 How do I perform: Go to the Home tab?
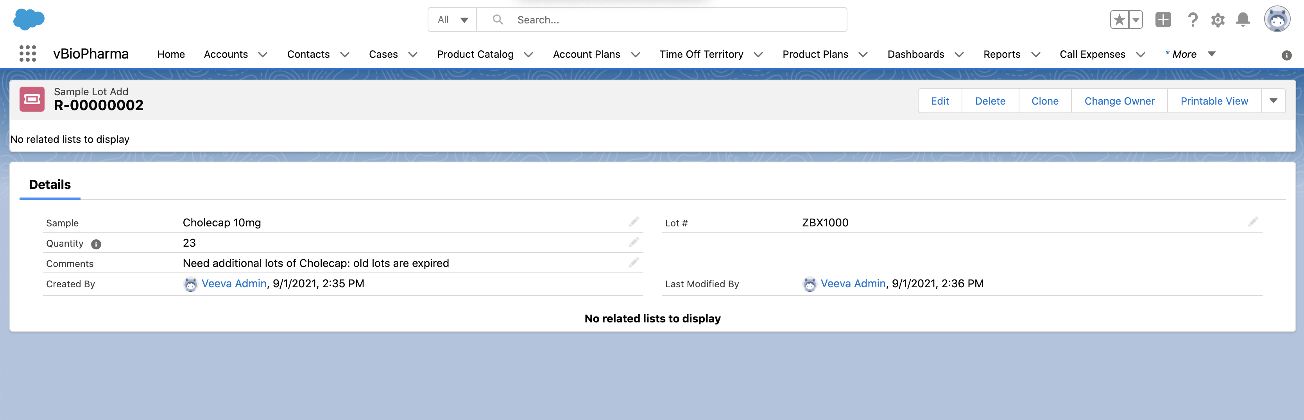click(170, 54)
